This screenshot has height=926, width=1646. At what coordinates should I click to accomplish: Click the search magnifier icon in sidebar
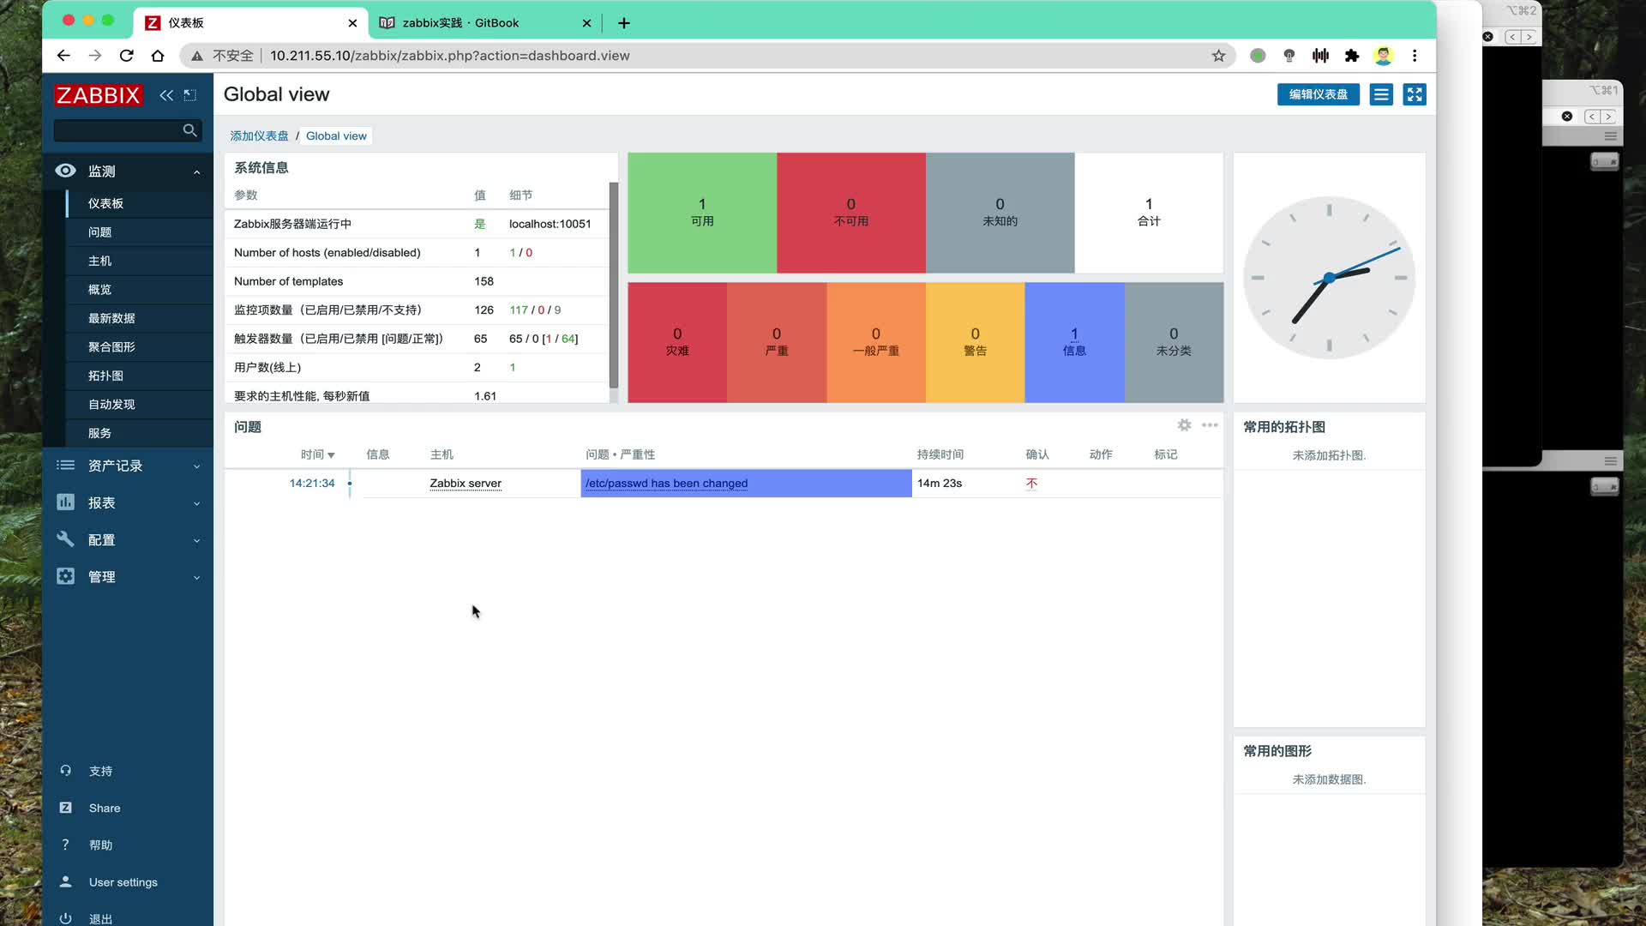[189, 130]
